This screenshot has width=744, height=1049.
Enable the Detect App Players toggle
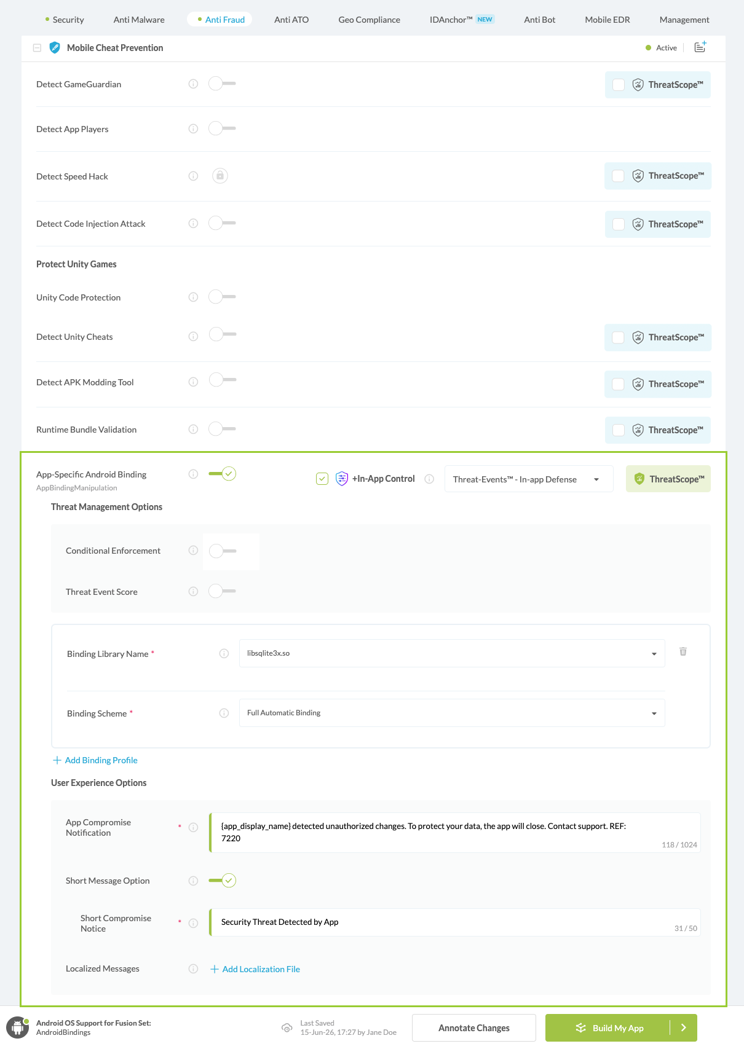(x=222, y=128)
